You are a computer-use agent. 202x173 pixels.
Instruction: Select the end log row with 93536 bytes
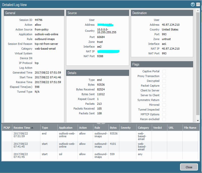pos(76,136)
